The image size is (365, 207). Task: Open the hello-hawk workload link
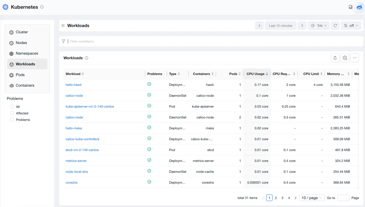[74, 85]
